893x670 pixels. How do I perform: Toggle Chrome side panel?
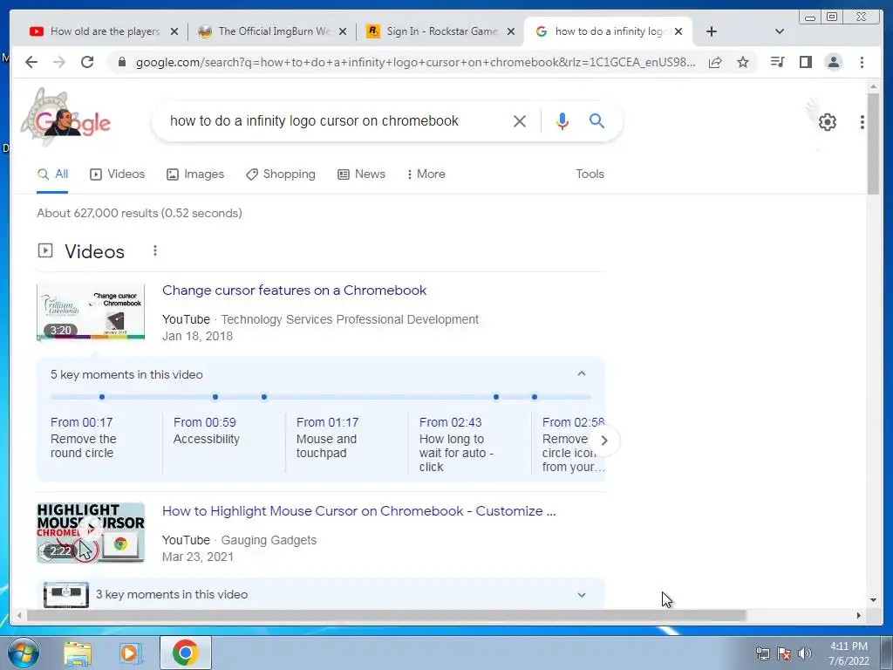pos(805,62)
